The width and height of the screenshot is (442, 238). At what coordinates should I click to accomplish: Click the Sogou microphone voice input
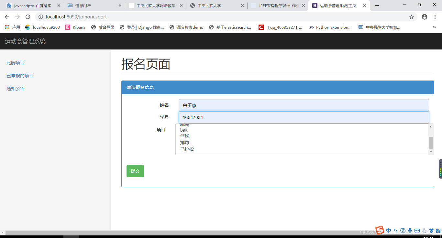tap(410, 231)
